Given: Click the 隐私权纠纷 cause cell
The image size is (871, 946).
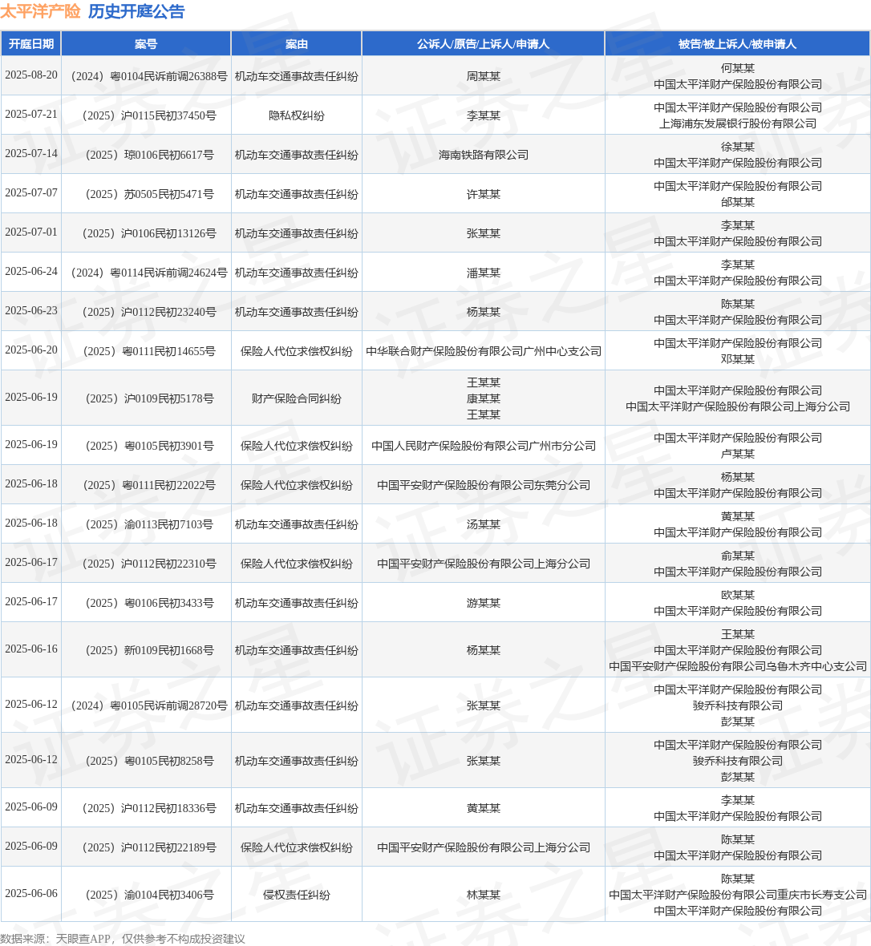Looking at the screenshot, I should point(297,115).
